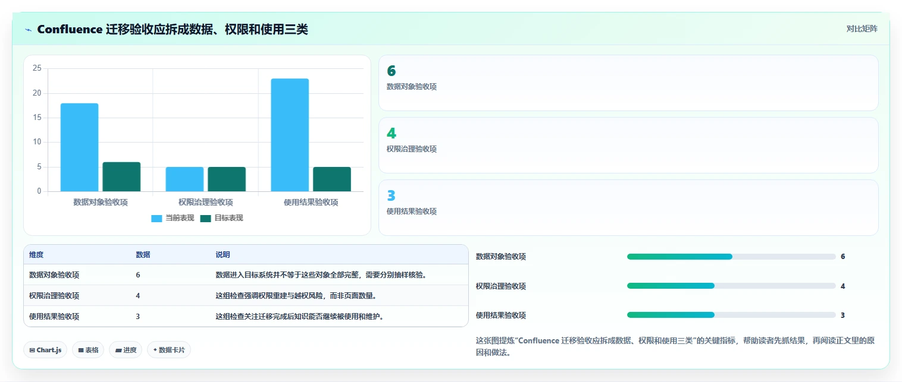Click the blue 当前表现 bar for 数据对象验收项
Image resolution: width=902 pixels, height=382 pixels.
[79, 147]
